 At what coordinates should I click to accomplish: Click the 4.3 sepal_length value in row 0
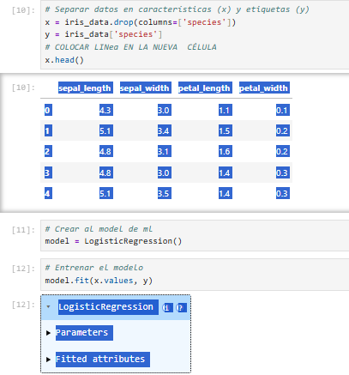click(106, 110)
